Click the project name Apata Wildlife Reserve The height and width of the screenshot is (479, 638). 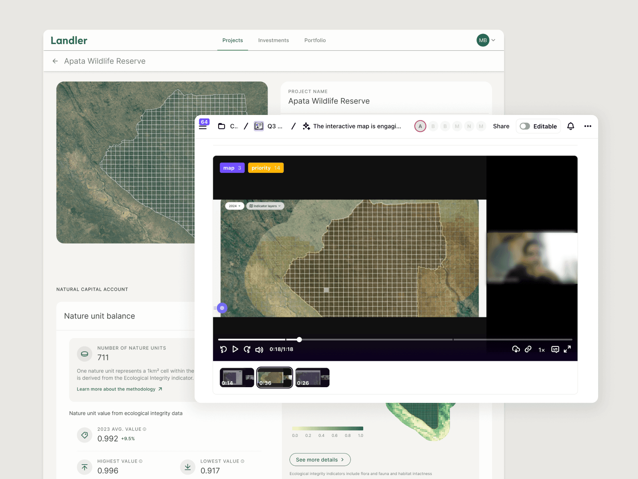[329, 101]
